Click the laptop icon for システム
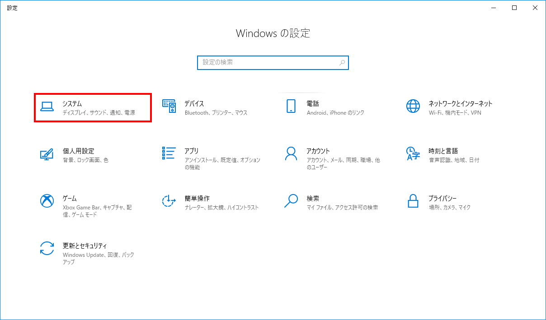The width and height of the screenshot is (546, 320). (x=47, y=107)
